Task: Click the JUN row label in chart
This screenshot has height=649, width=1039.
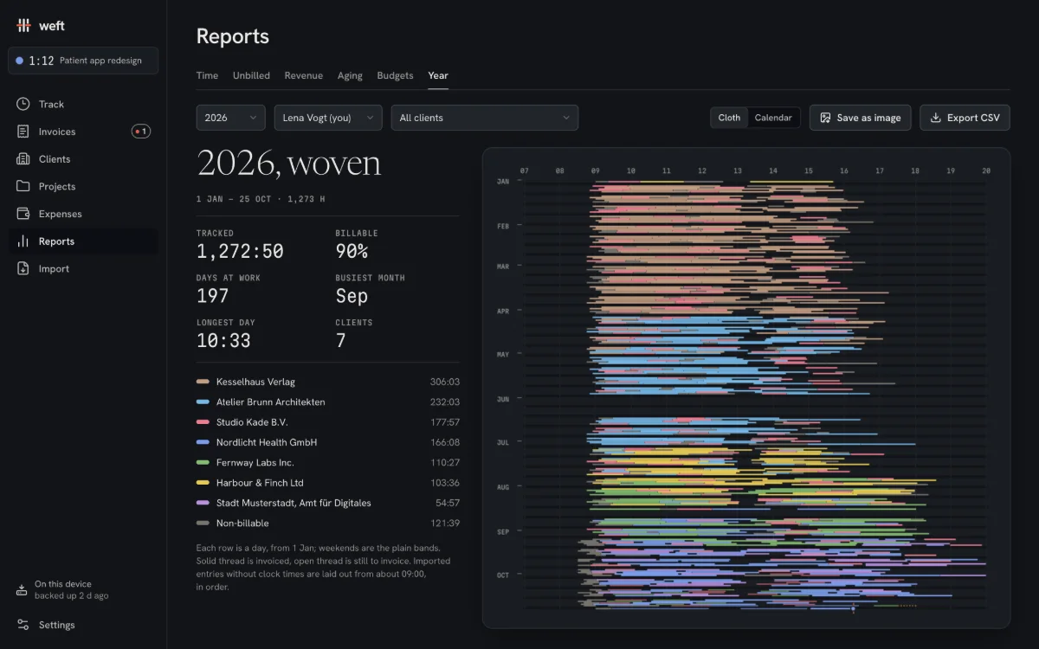Action: tap(503, 399)
